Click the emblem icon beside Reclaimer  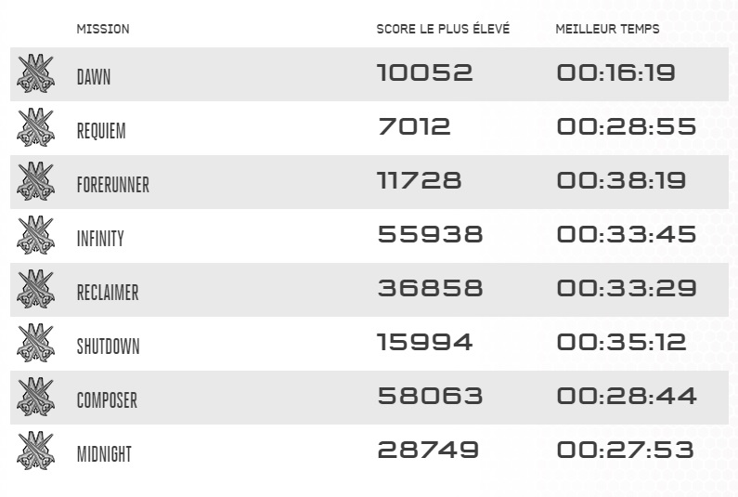click(35, 290)
